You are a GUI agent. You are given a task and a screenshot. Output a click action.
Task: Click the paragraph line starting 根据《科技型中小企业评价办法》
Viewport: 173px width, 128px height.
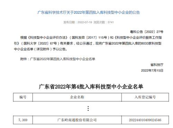coord(91,38)
